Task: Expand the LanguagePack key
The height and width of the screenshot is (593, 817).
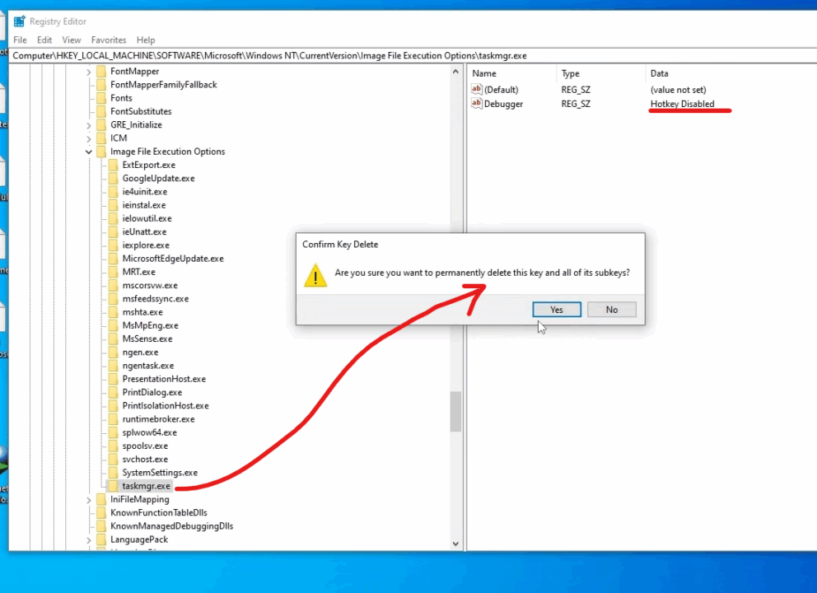Action: (89, 539)
